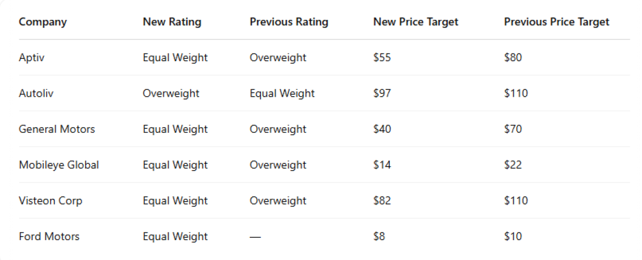Click the Company column header
The height and width of the screenshot is (260, 642).
[x=43, y=22]
